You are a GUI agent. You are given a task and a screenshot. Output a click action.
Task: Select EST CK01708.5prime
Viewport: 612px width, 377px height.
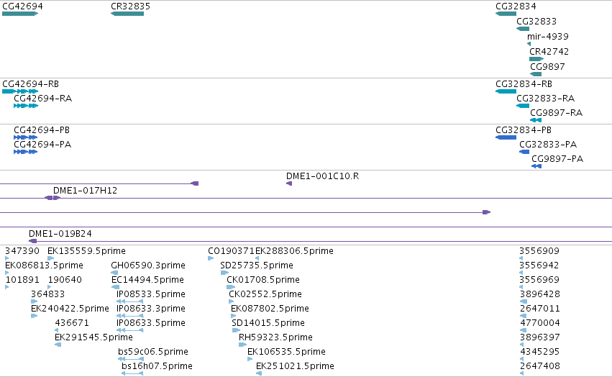231,287
